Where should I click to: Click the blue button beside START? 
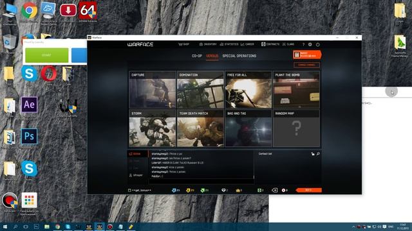[x=79, y=55]
